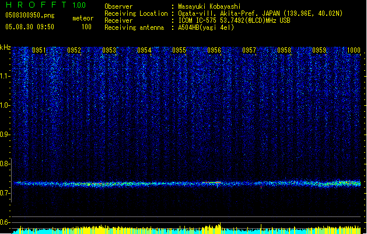
Task: Click the observer name Masayuki Kobayashi
Action: click(209, 6)
